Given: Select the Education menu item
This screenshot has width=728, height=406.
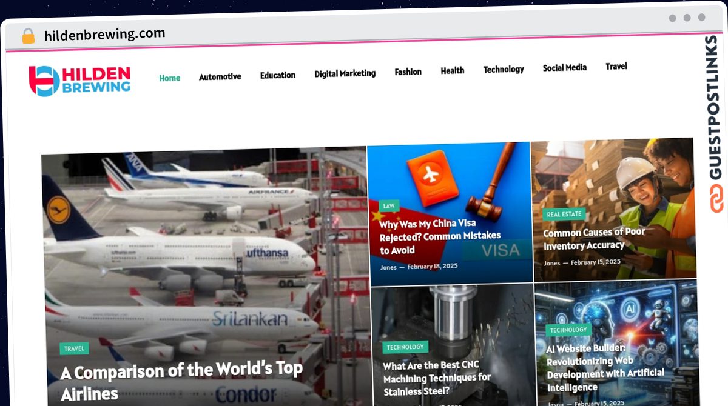Looking at the screenshot, I should coord(278,75).
